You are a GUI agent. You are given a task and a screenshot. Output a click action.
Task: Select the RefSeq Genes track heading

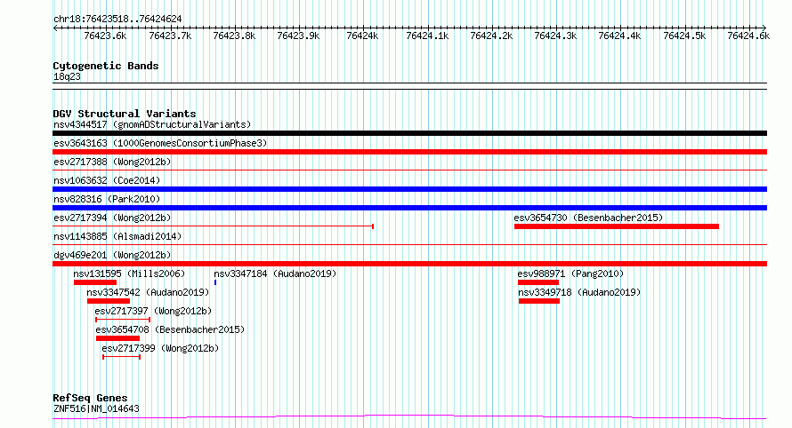coord(90,398)
